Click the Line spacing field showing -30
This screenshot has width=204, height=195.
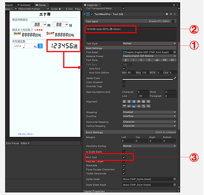pyautogui.click(x=143, y=96)
